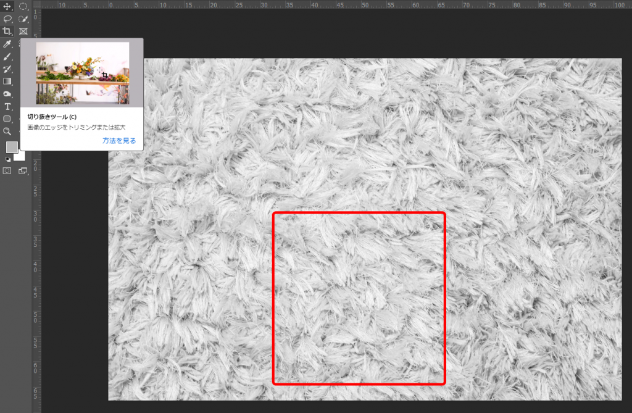The width and height of the screenshot is (632, 413).
Task: Click the 方法を見る link in tooltip
Action: pyautogui.click(x=119, y=141)
